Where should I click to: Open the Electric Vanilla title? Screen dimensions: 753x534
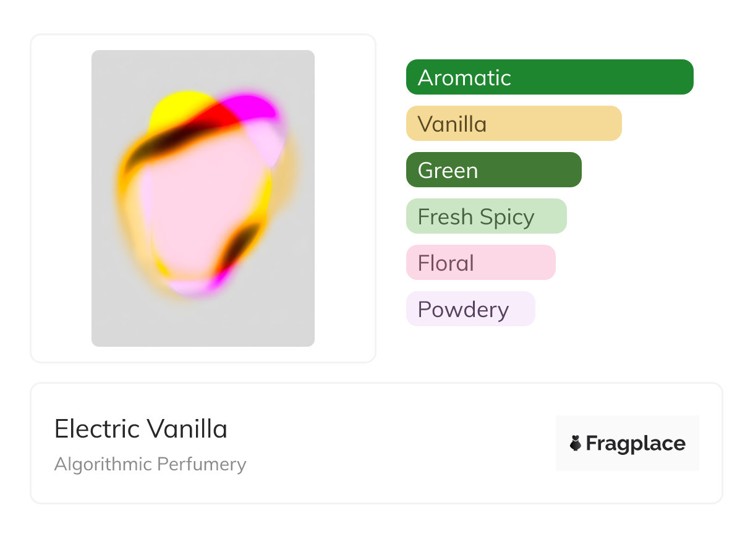141,429
